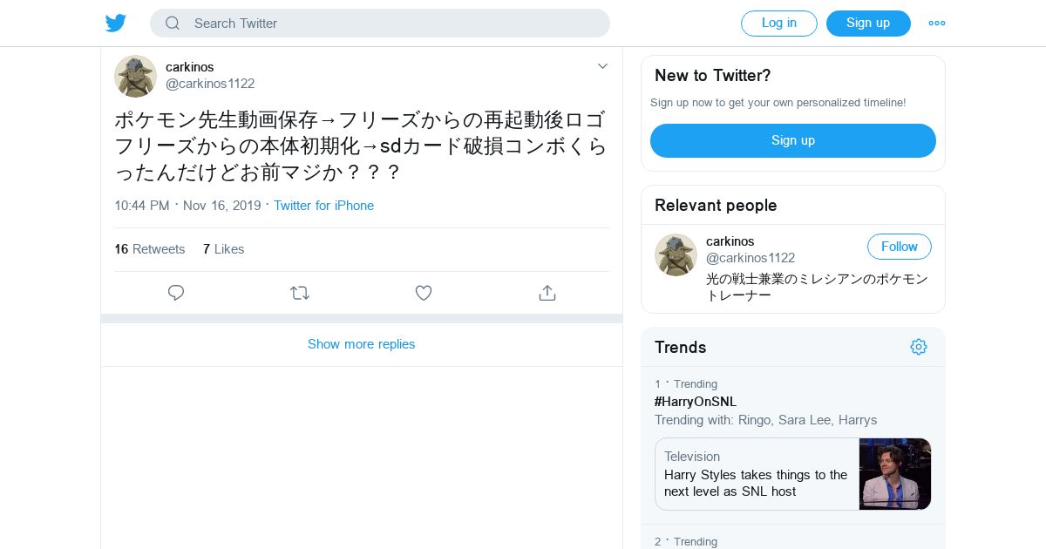Follow carkinos in Relevant people
Image resolution: width=1046 pixels, height=549 pixels.
click(x=900, y=247)
